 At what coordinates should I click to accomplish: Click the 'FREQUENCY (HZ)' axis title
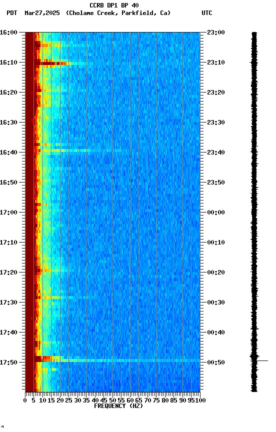[118, 406]
